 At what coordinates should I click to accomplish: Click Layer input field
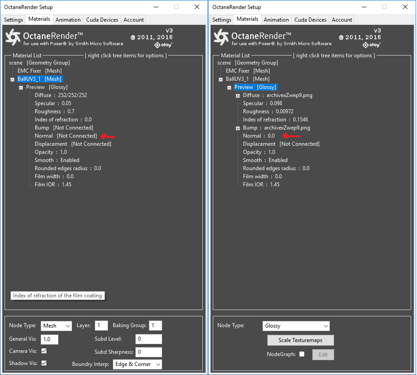tap(101, 325)
